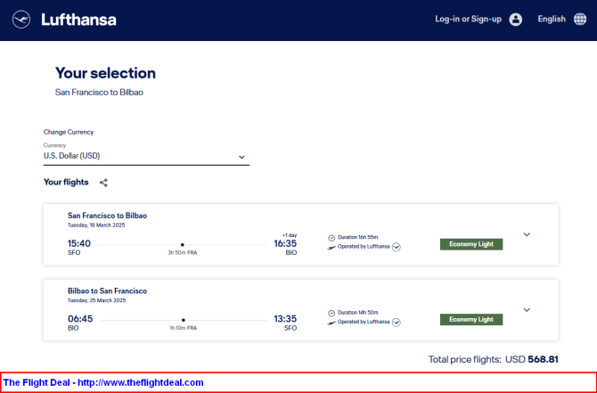597x393 pixels.
Task: Click the user profile avatar icon
Action: click(x=516, y=20)
